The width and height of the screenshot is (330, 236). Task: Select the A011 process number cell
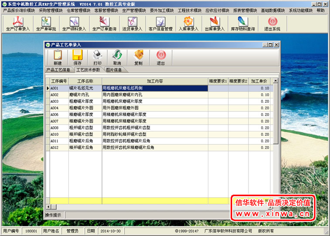pyautogui.click(x=59, y=141)
